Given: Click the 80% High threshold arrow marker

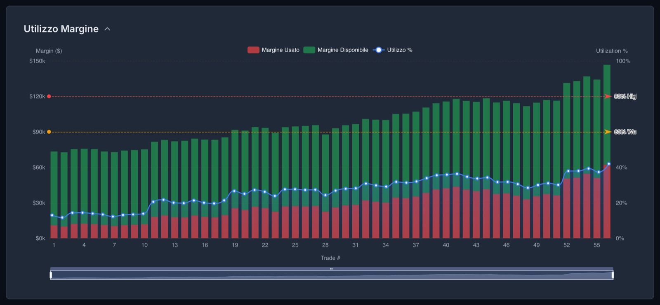Looking at the screenshot, I should click(x=608, y=96).
